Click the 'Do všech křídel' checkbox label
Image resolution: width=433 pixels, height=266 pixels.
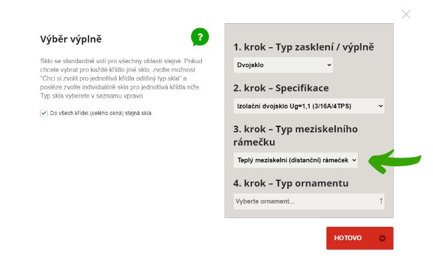click(101, 113)
